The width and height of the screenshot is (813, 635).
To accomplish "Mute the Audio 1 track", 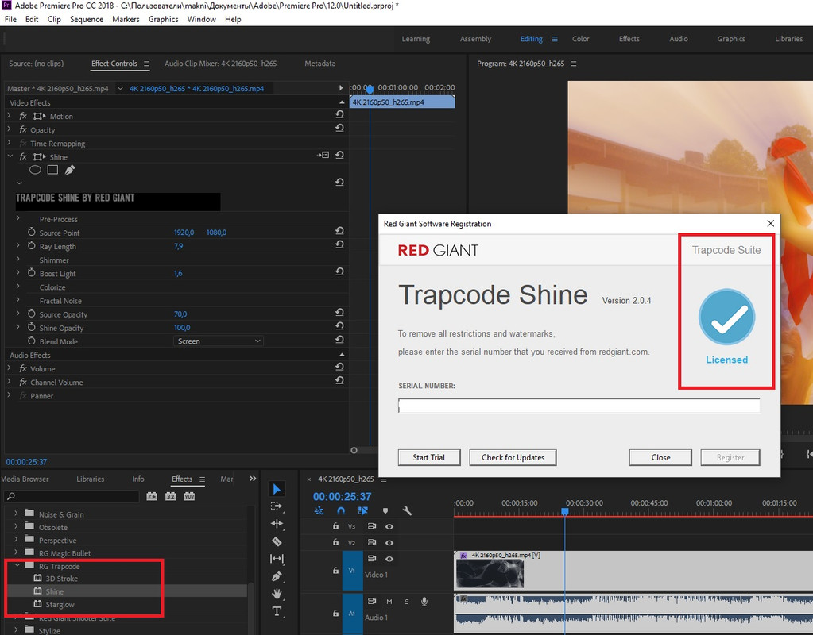I will tap(389, 602).
